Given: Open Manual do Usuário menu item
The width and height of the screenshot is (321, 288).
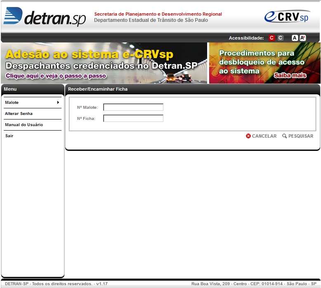Looking at the screenshot, I should click(33, 125).
